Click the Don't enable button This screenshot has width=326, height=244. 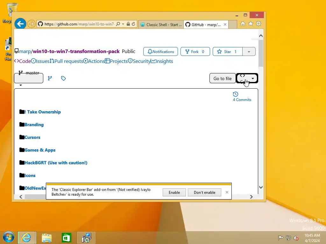(204, 192)
